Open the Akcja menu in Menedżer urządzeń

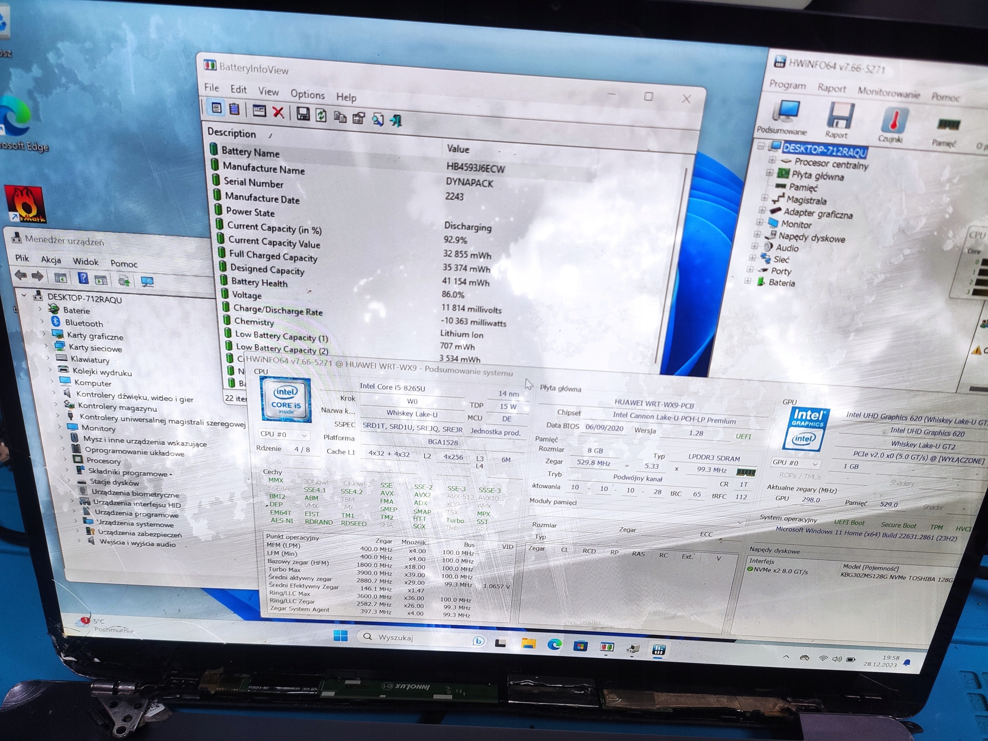point(51,260)
